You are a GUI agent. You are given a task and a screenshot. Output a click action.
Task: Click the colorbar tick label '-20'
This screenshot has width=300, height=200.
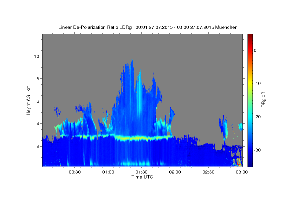pos(257,117)
